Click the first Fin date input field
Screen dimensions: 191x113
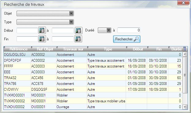(27, 39)
